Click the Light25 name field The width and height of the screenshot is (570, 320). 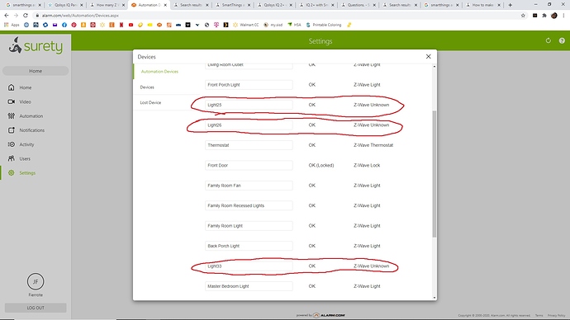click(x=249, y=105)
